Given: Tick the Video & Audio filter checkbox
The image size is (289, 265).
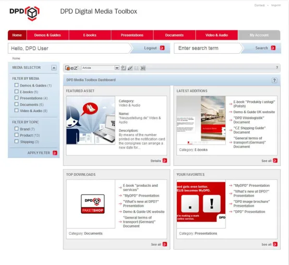Looking at the screenshot, I should [16, 111].
